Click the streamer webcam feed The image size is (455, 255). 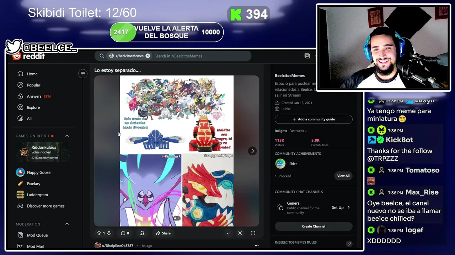[x=383, y=47]
